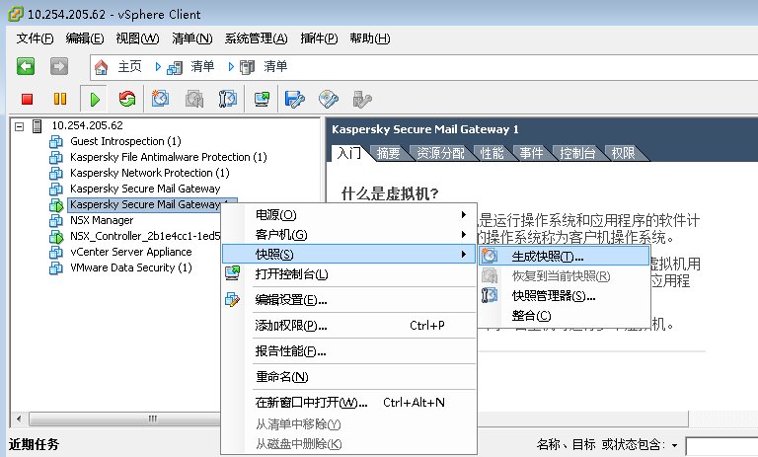Screen dimensions: 758x457
Task: Select the 入门 tab
Action: 349,153
